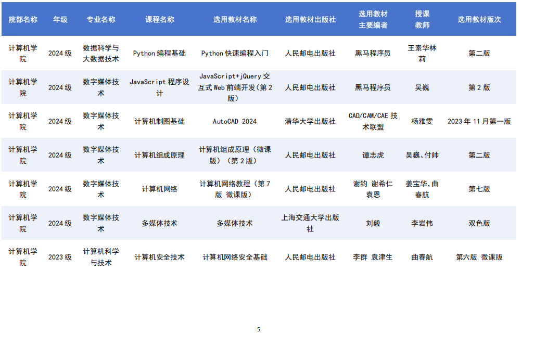Image resolution: width=534 pixels, height=348 pixels.
Task: Click the 清华大学出版社 publisher cell
Action: (310, 121)
